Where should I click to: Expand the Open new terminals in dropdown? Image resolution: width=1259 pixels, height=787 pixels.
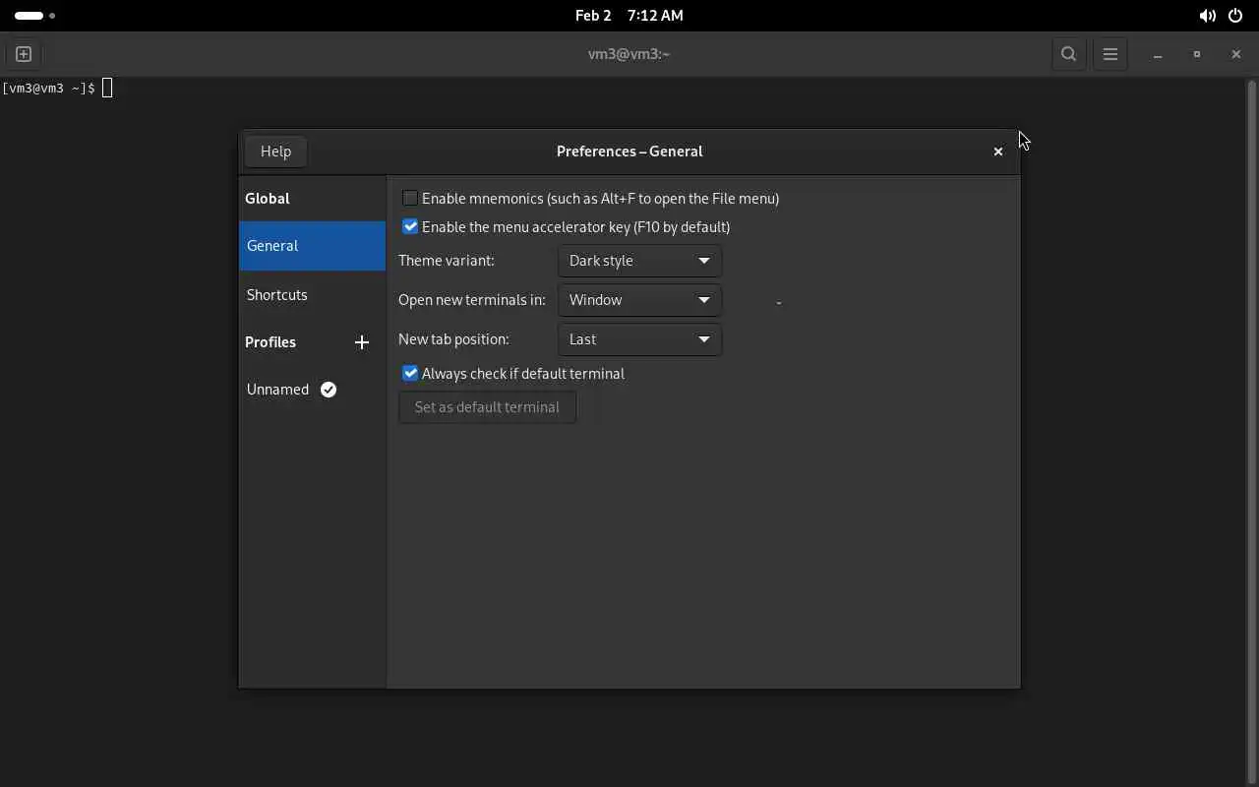[x=639, y=300]
